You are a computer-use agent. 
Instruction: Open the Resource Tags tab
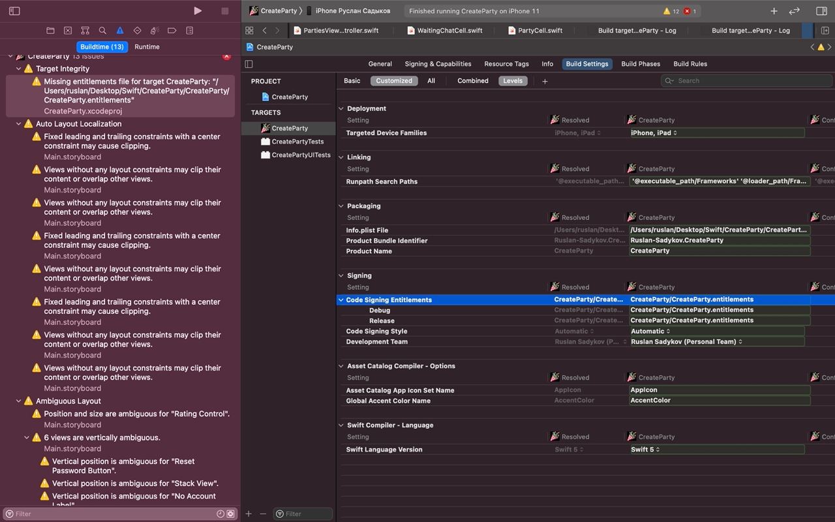[x=506, y=64]
